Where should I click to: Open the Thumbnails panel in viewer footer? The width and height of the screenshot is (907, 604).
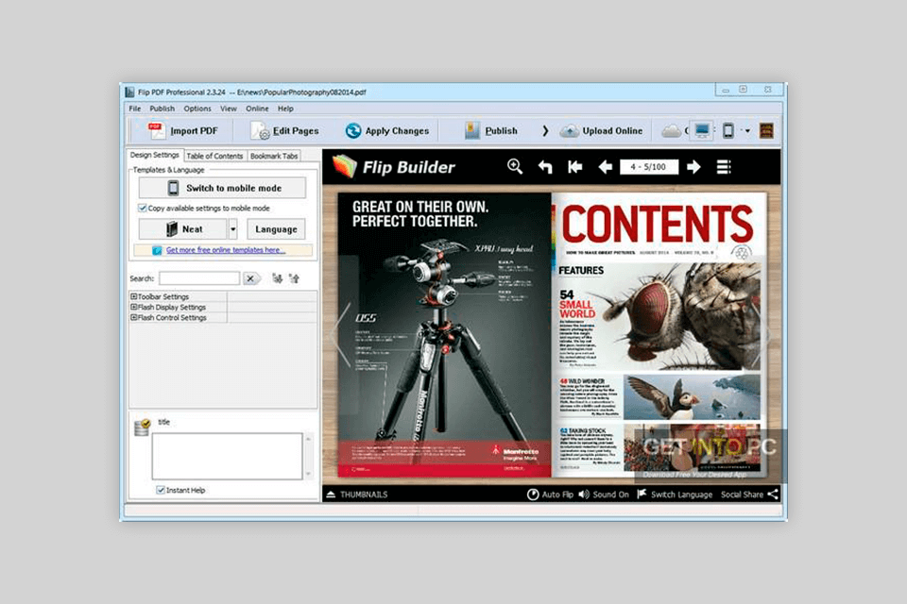point(357,495)
